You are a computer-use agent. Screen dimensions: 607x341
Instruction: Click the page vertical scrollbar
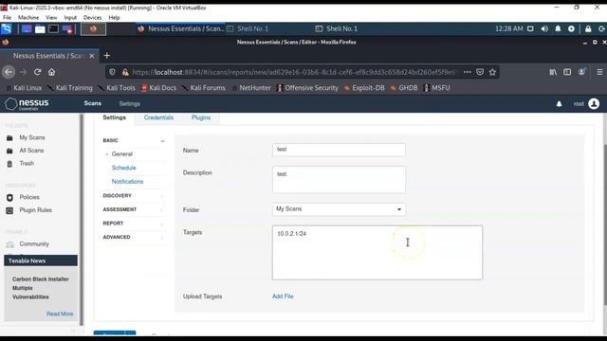tap(604, 224)
